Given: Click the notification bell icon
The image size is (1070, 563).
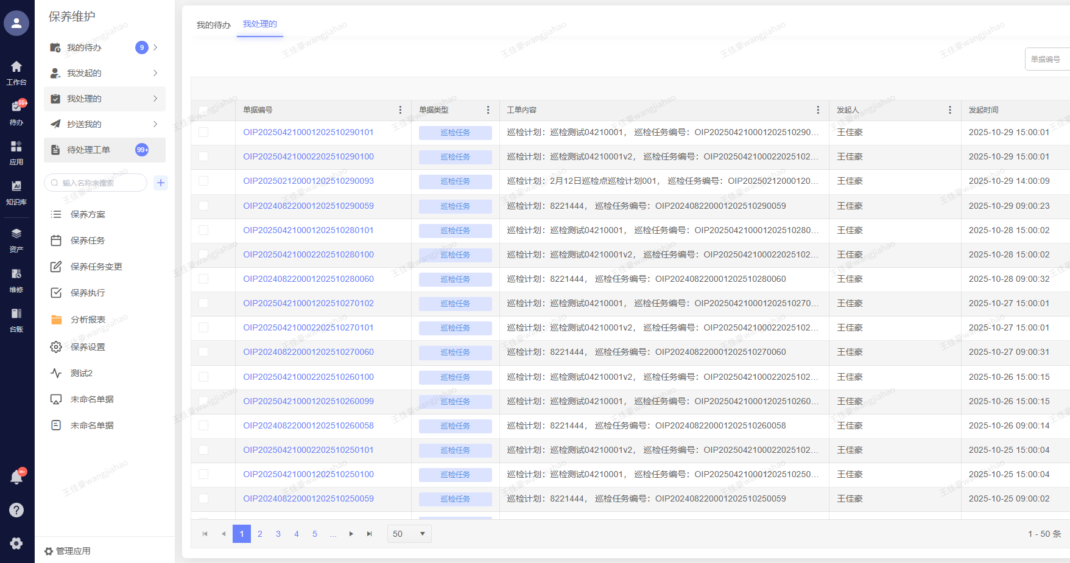Looking at the screenshot, I should click(x=16, y=478).
